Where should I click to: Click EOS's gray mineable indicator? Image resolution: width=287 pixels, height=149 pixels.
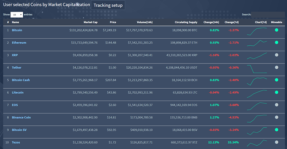pyautogui.click(x=277, y=104)
